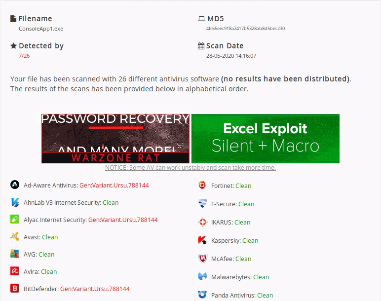Click the Fortinet Clean result
This screenshot has height=301, width=381.
pos(243,186)
